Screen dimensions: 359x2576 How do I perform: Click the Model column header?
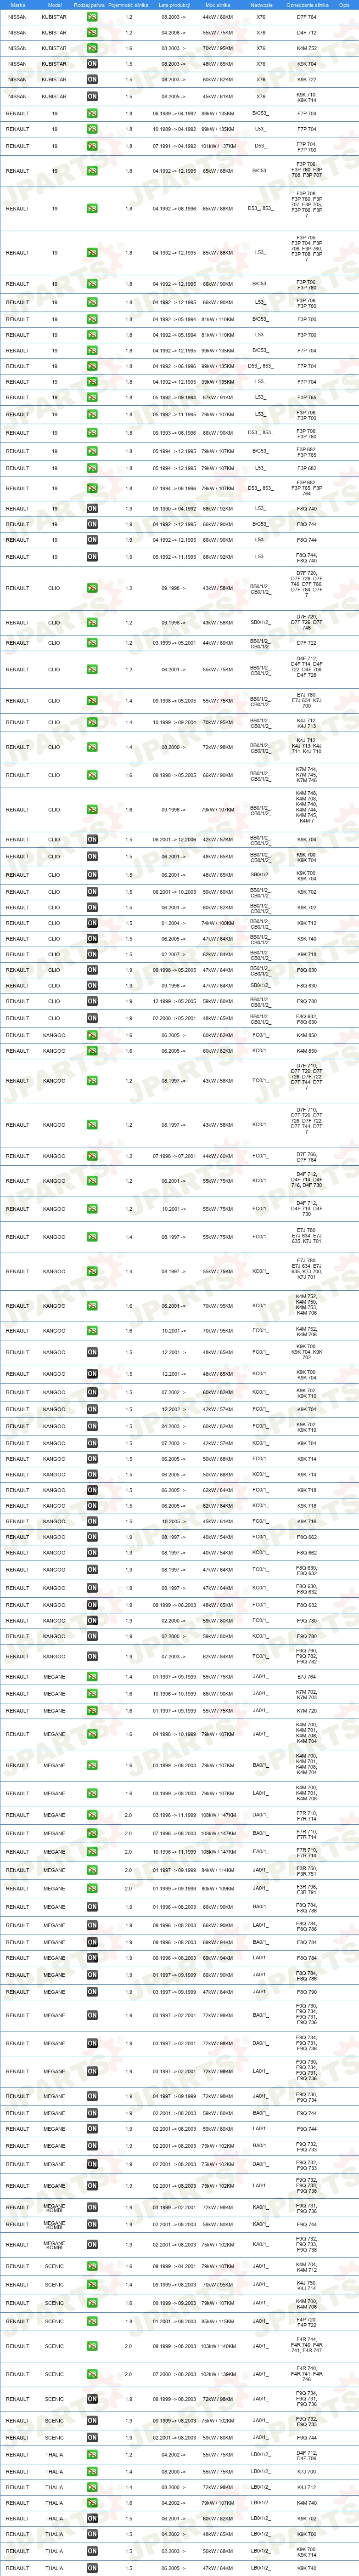point(55,5)
